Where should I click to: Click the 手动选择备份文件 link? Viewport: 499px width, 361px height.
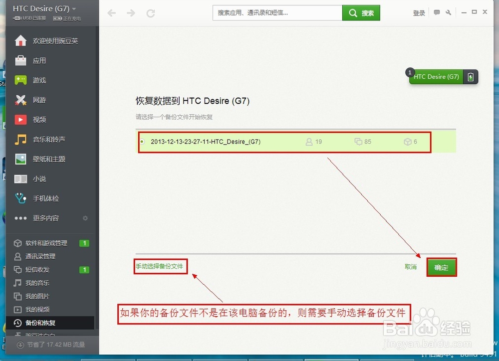click(160, 266)
